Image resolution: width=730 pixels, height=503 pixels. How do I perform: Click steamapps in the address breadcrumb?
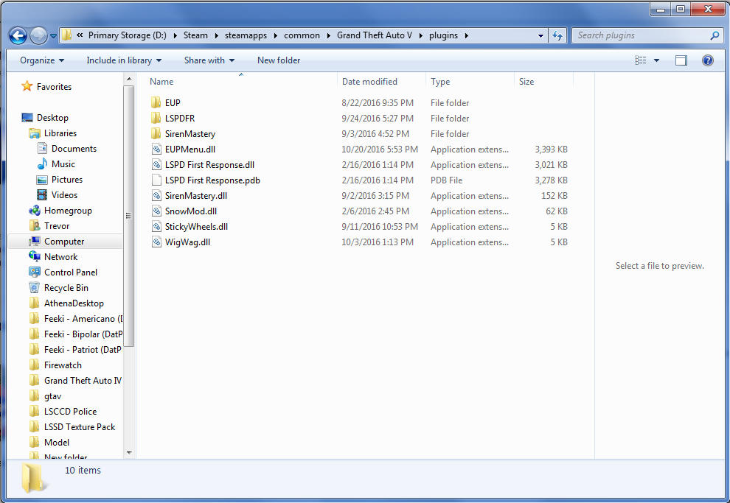click(x=246, y=35)
